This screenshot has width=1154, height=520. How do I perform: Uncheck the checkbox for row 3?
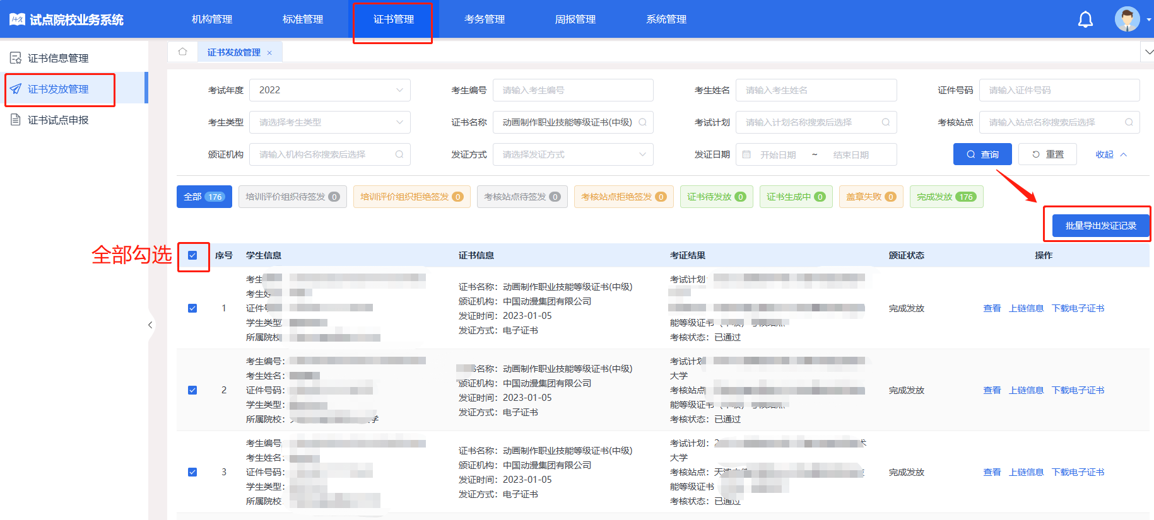(x=192, y=472)
